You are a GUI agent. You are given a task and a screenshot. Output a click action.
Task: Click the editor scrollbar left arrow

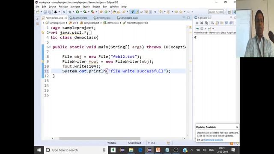pyautogui.click(x=52, y=138)
